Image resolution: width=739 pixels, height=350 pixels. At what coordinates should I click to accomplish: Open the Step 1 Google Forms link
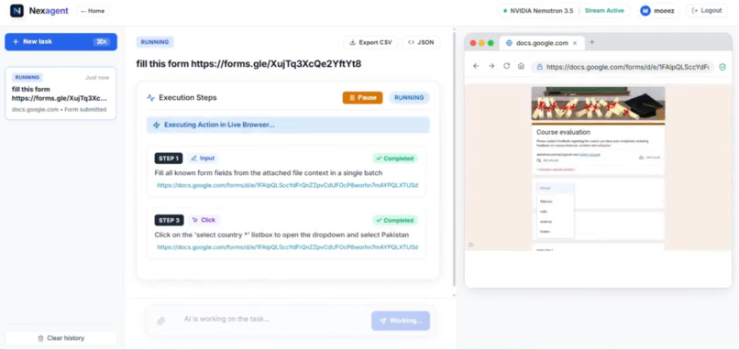pyautogui.click(x=288, y=185)
